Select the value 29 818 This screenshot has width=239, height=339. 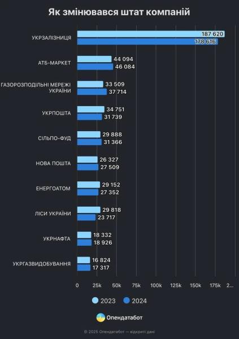tap(112, 210)
